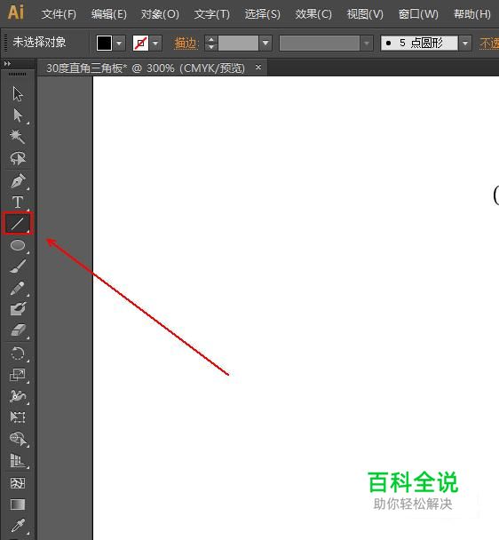The image size is (499, 540).
Task: Choose the Eraser tool
Action: click(x=18, y=330)
